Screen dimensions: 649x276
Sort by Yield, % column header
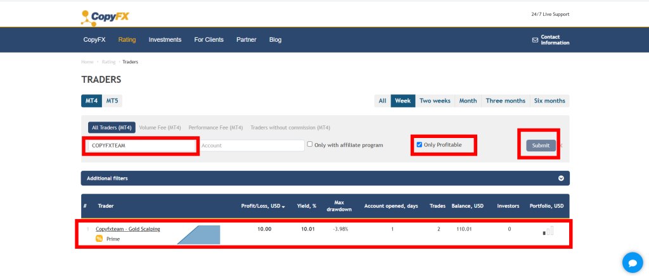[307, 206]
